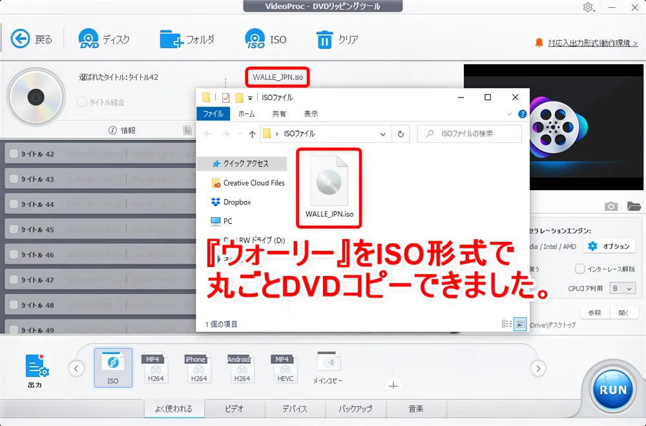Show next output formats arrow
This screenshot has height=426, width=646.
click(x=538, y=368)
